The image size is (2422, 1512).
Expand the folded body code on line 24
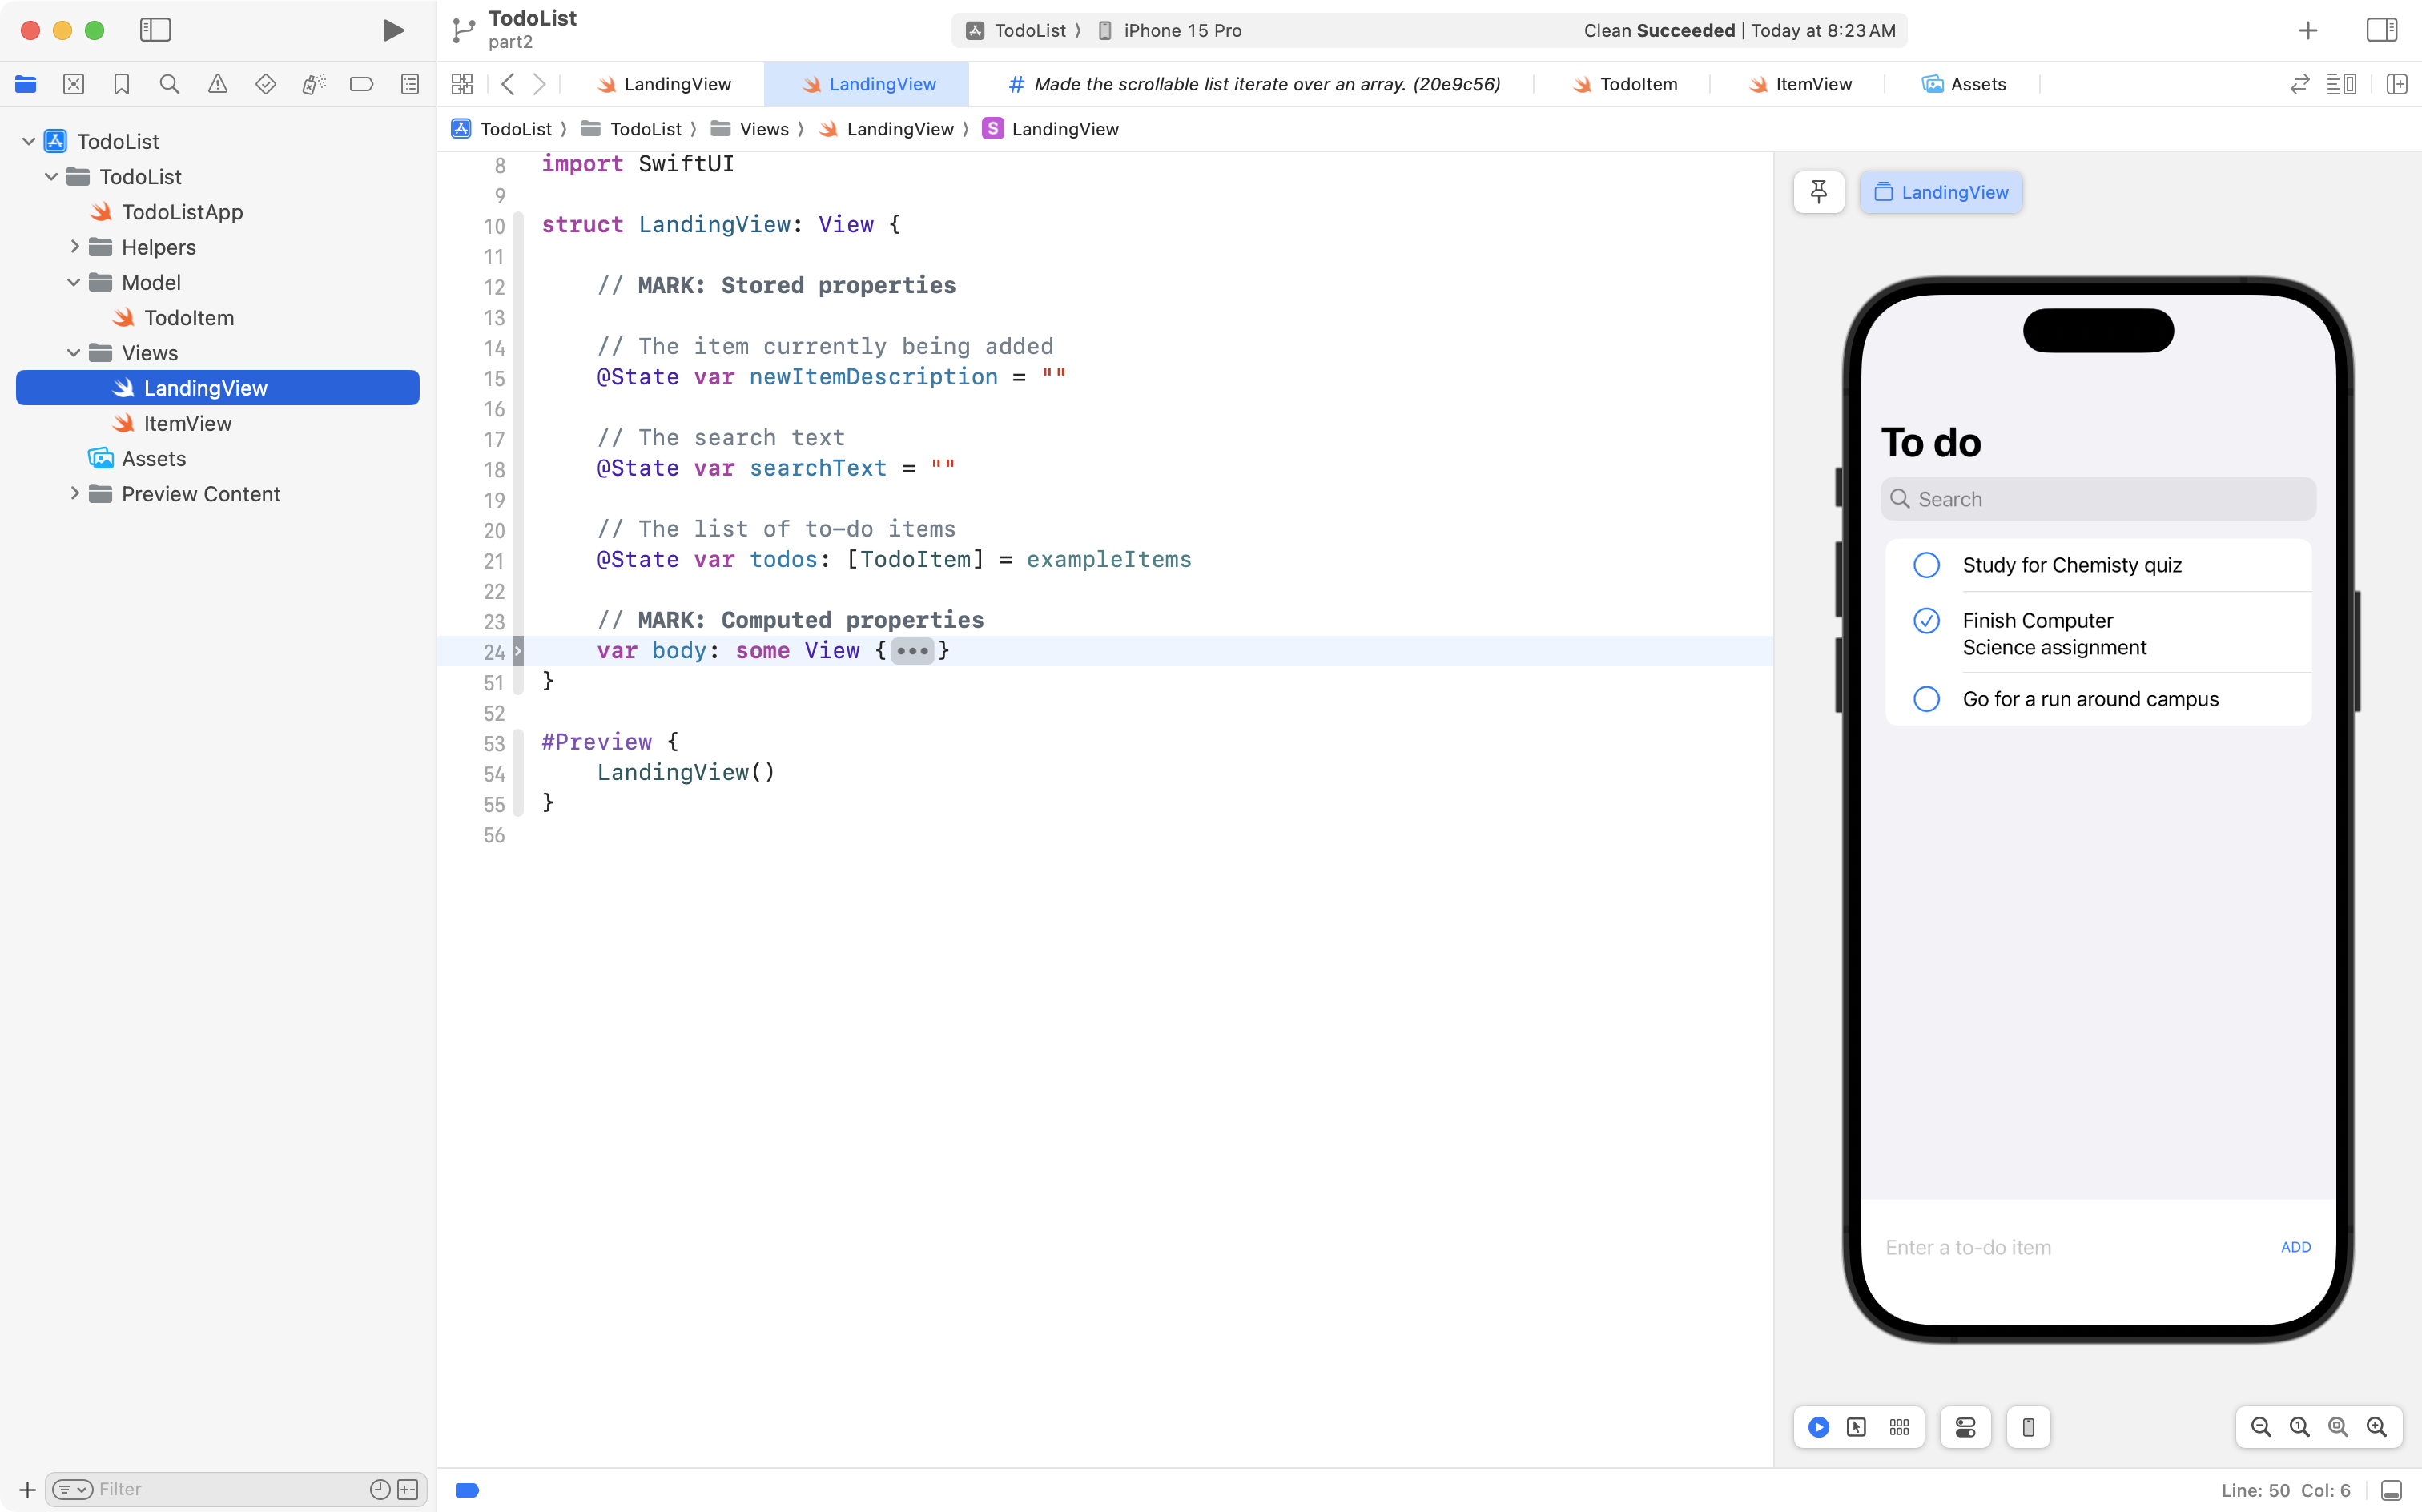tap(911, 651)
